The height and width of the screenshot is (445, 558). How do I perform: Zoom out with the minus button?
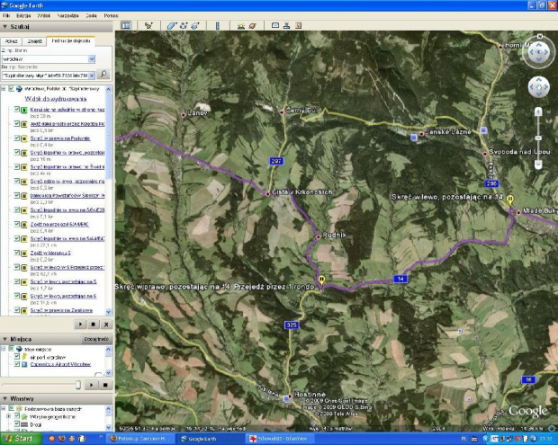point(538,165)
